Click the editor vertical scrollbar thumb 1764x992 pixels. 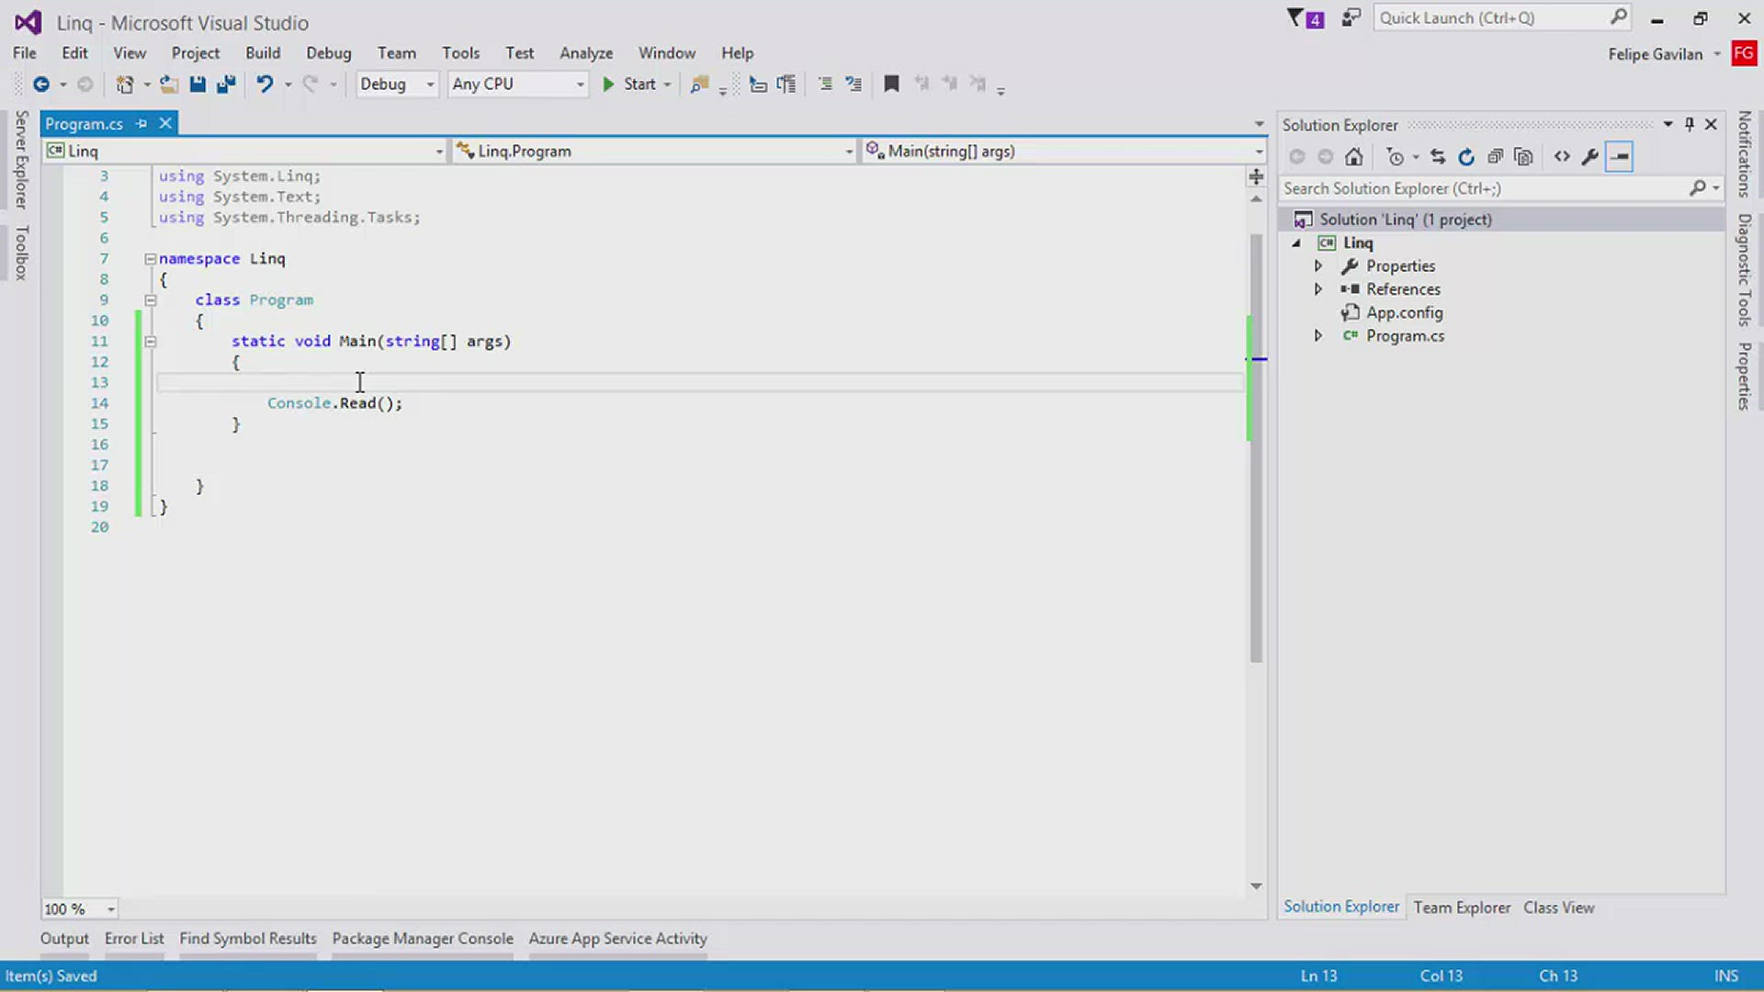1256,448
